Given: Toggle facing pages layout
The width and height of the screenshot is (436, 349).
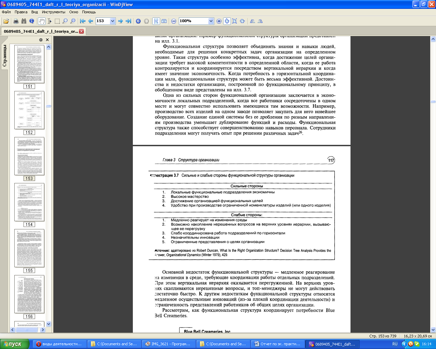Looking at the screenshot, I should point(164,21).
